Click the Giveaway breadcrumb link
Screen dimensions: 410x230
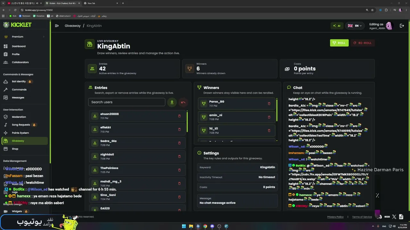click(x=73, y=26)
